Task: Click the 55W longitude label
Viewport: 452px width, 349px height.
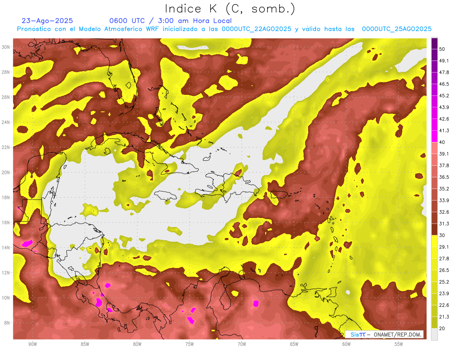Action: click(x=399, y=344)
